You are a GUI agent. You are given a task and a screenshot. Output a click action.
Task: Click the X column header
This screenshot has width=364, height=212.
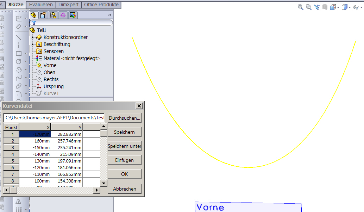tap(35, 127)
